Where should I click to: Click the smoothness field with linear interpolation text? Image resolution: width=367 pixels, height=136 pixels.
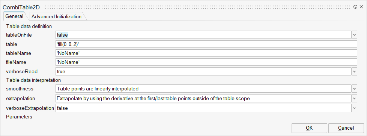pyautogui.click(x=203, y=89)
